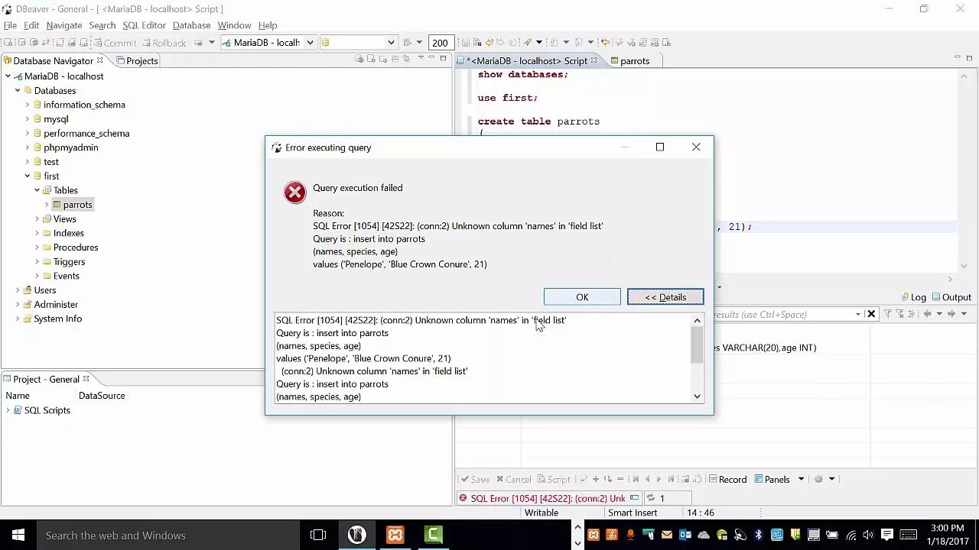Select the Indexes folder in navigator
The image size is (979, 550).
69,233
